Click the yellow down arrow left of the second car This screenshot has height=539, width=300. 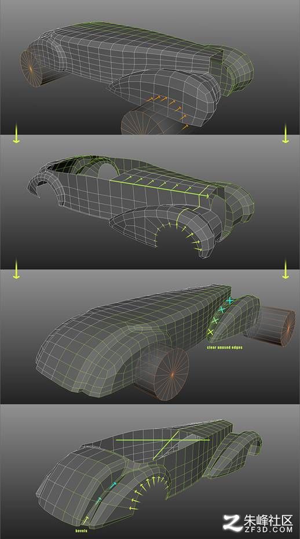(x=16, y=134)
